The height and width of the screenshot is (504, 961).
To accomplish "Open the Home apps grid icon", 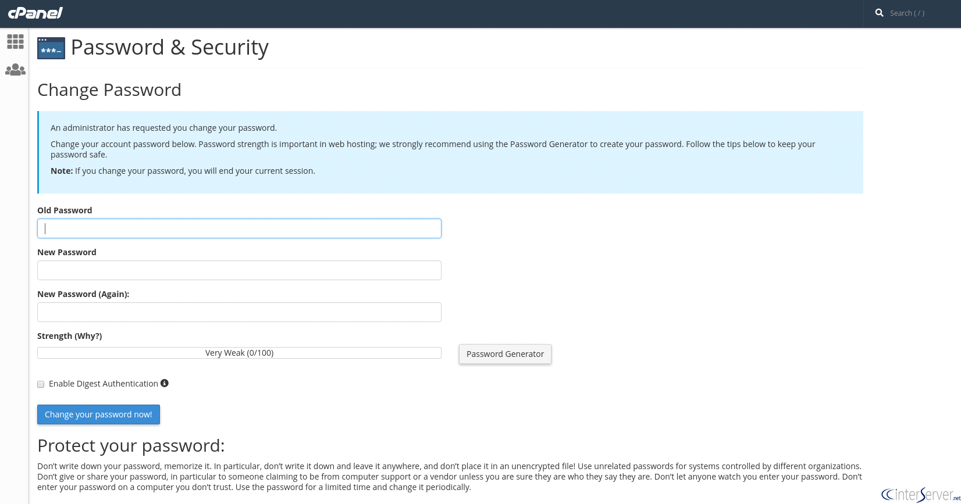I will [15, 41].
